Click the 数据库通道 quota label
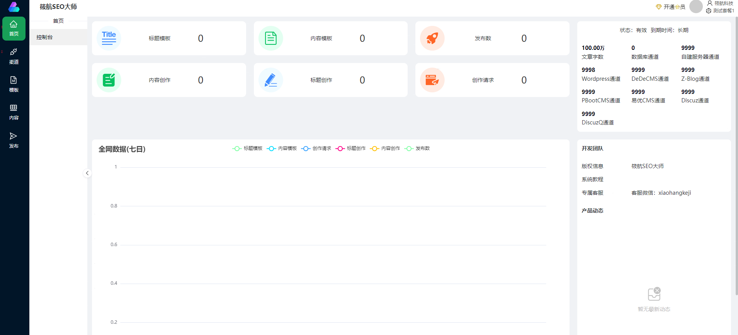Screen dimensions: 738x335 tap(645, 57)
